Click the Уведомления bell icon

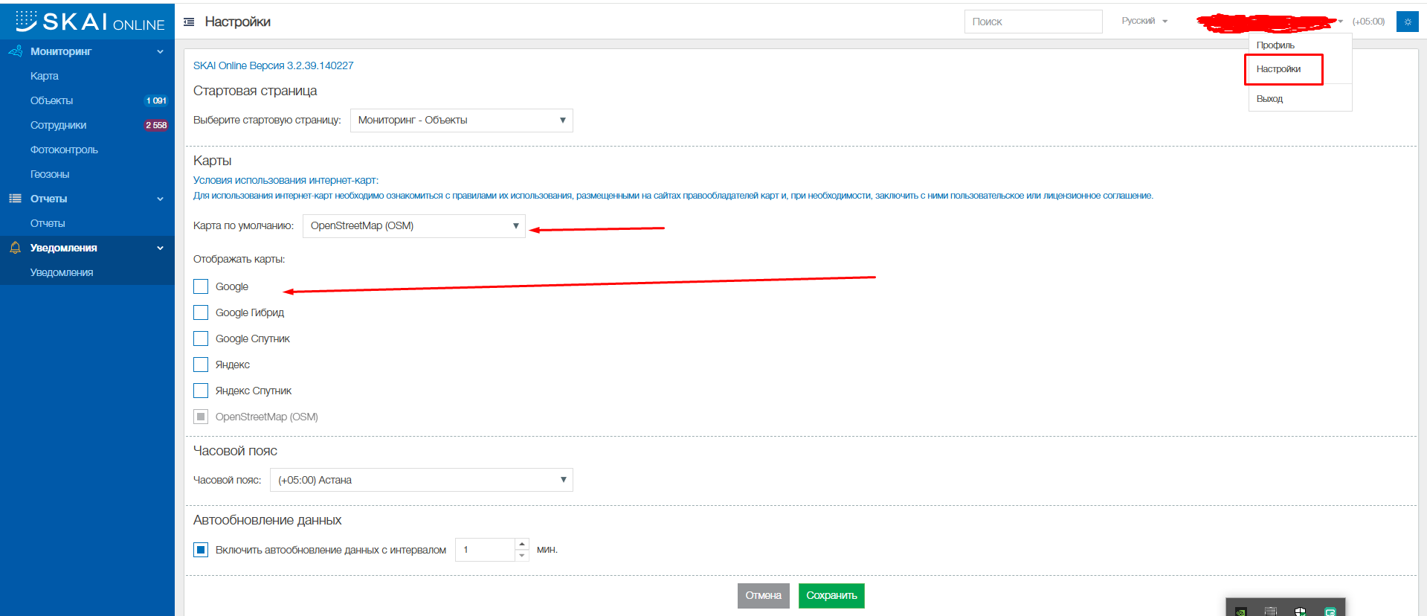[15, 248]
